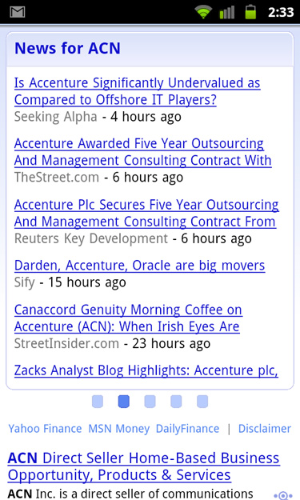Select the first page indicator dot

(98, 401)
